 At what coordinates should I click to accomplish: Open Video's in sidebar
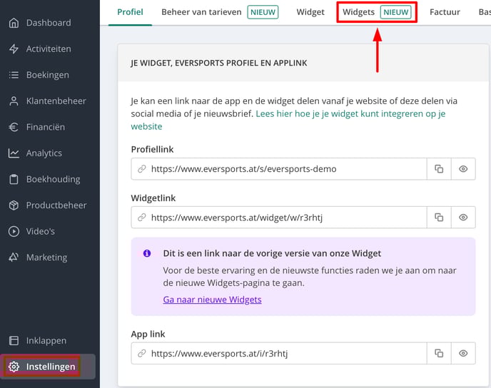coord(41,231)
